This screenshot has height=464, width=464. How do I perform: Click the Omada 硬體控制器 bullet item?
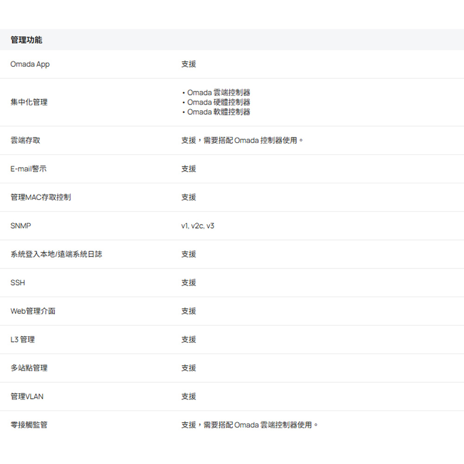218,102
